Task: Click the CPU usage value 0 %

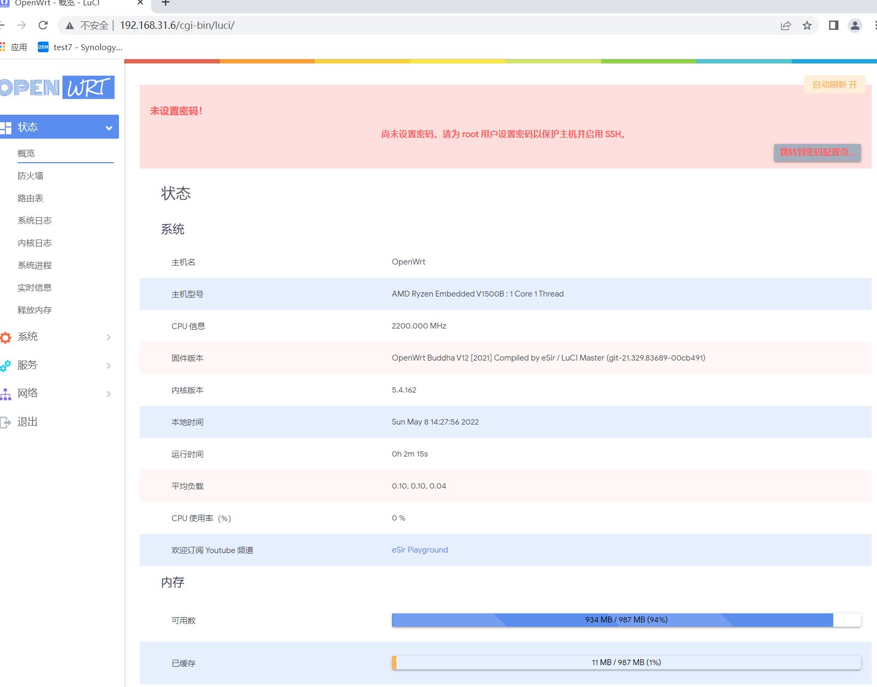Action: tap(398, 518)
